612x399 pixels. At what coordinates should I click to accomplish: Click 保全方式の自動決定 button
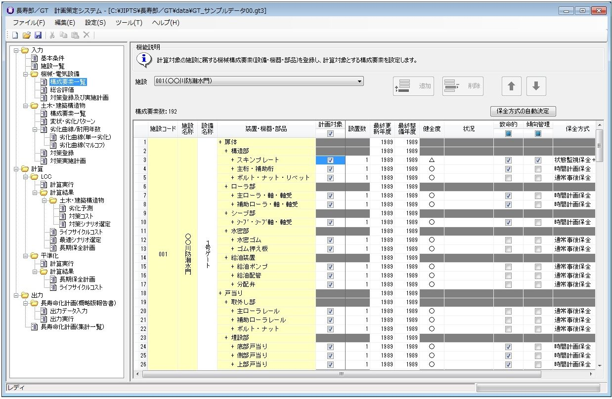[523, 111]
